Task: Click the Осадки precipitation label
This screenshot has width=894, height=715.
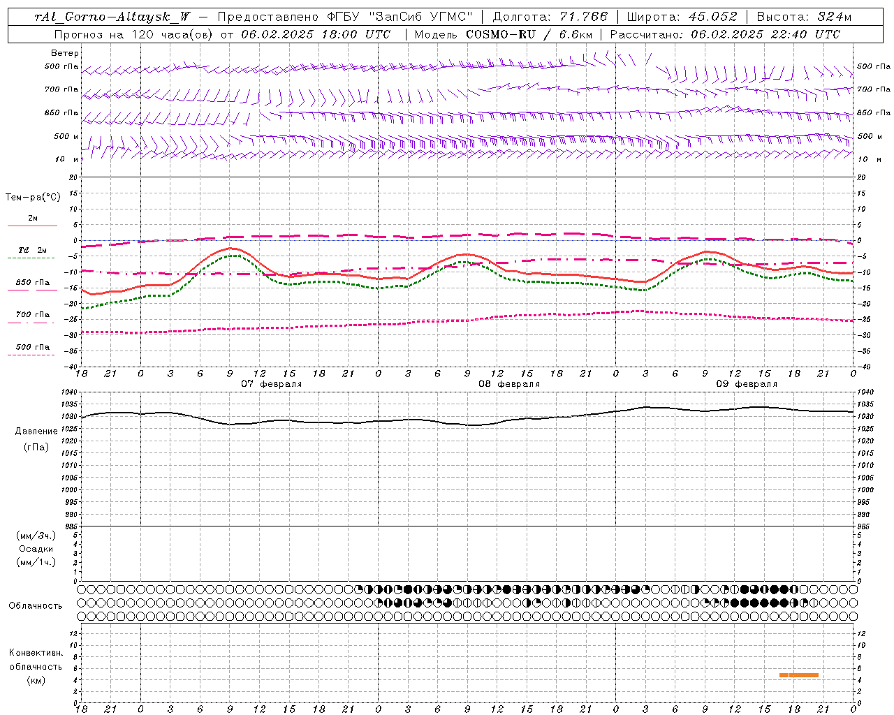Action: pos(36,549)
